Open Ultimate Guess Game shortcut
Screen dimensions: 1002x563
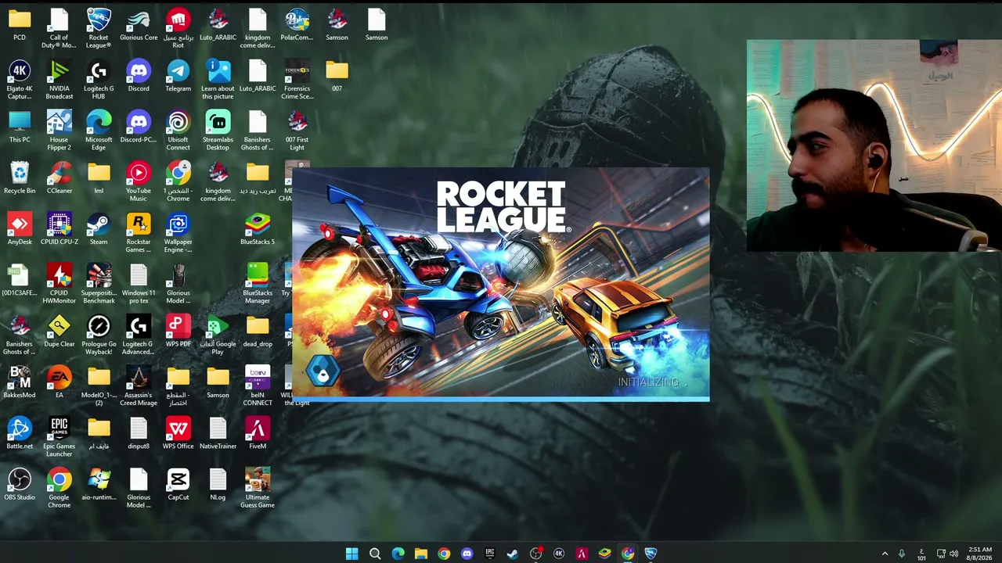[258, 489]
